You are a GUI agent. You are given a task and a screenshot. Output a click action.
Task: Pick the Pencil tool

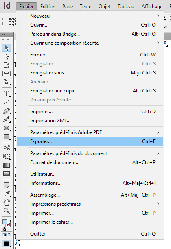[7, 119]
